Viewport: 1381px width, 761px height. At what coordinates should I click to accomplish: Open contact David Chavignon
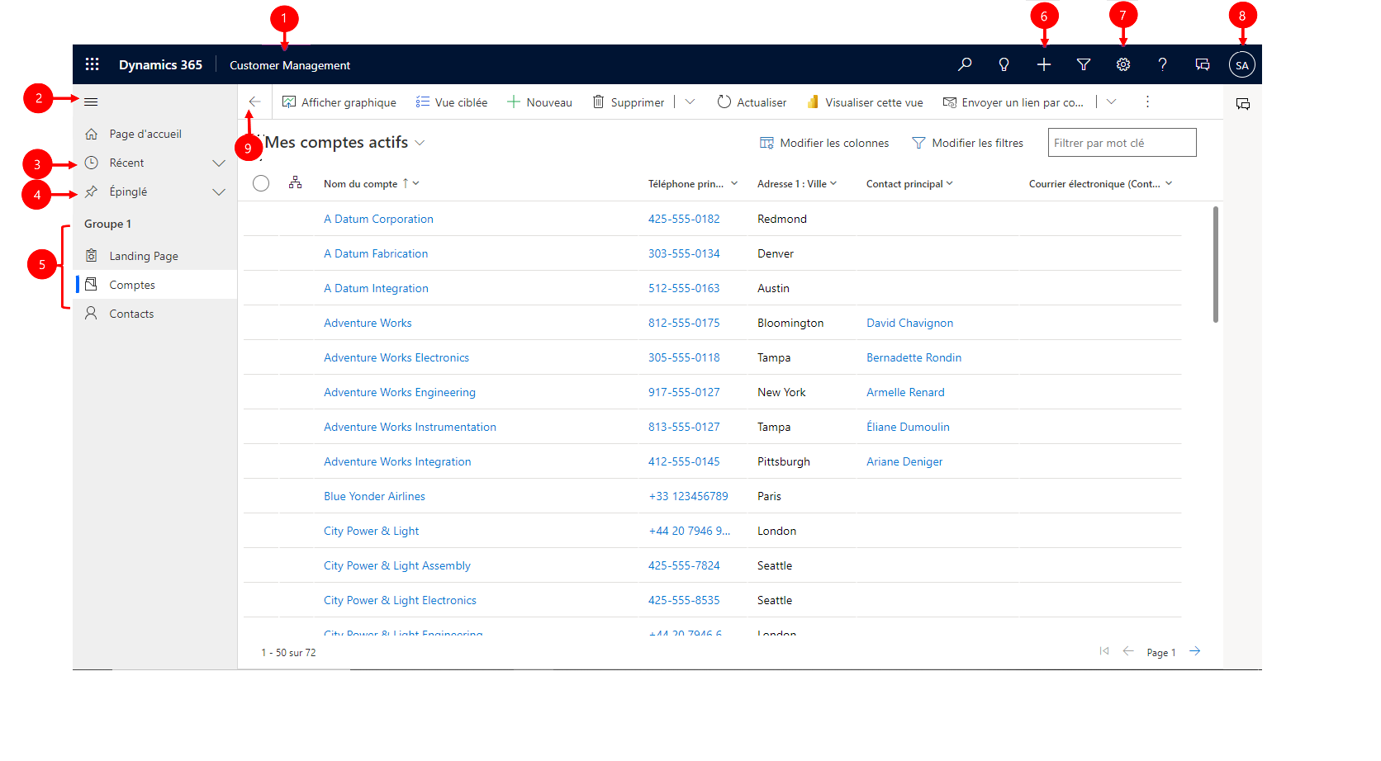909,323
